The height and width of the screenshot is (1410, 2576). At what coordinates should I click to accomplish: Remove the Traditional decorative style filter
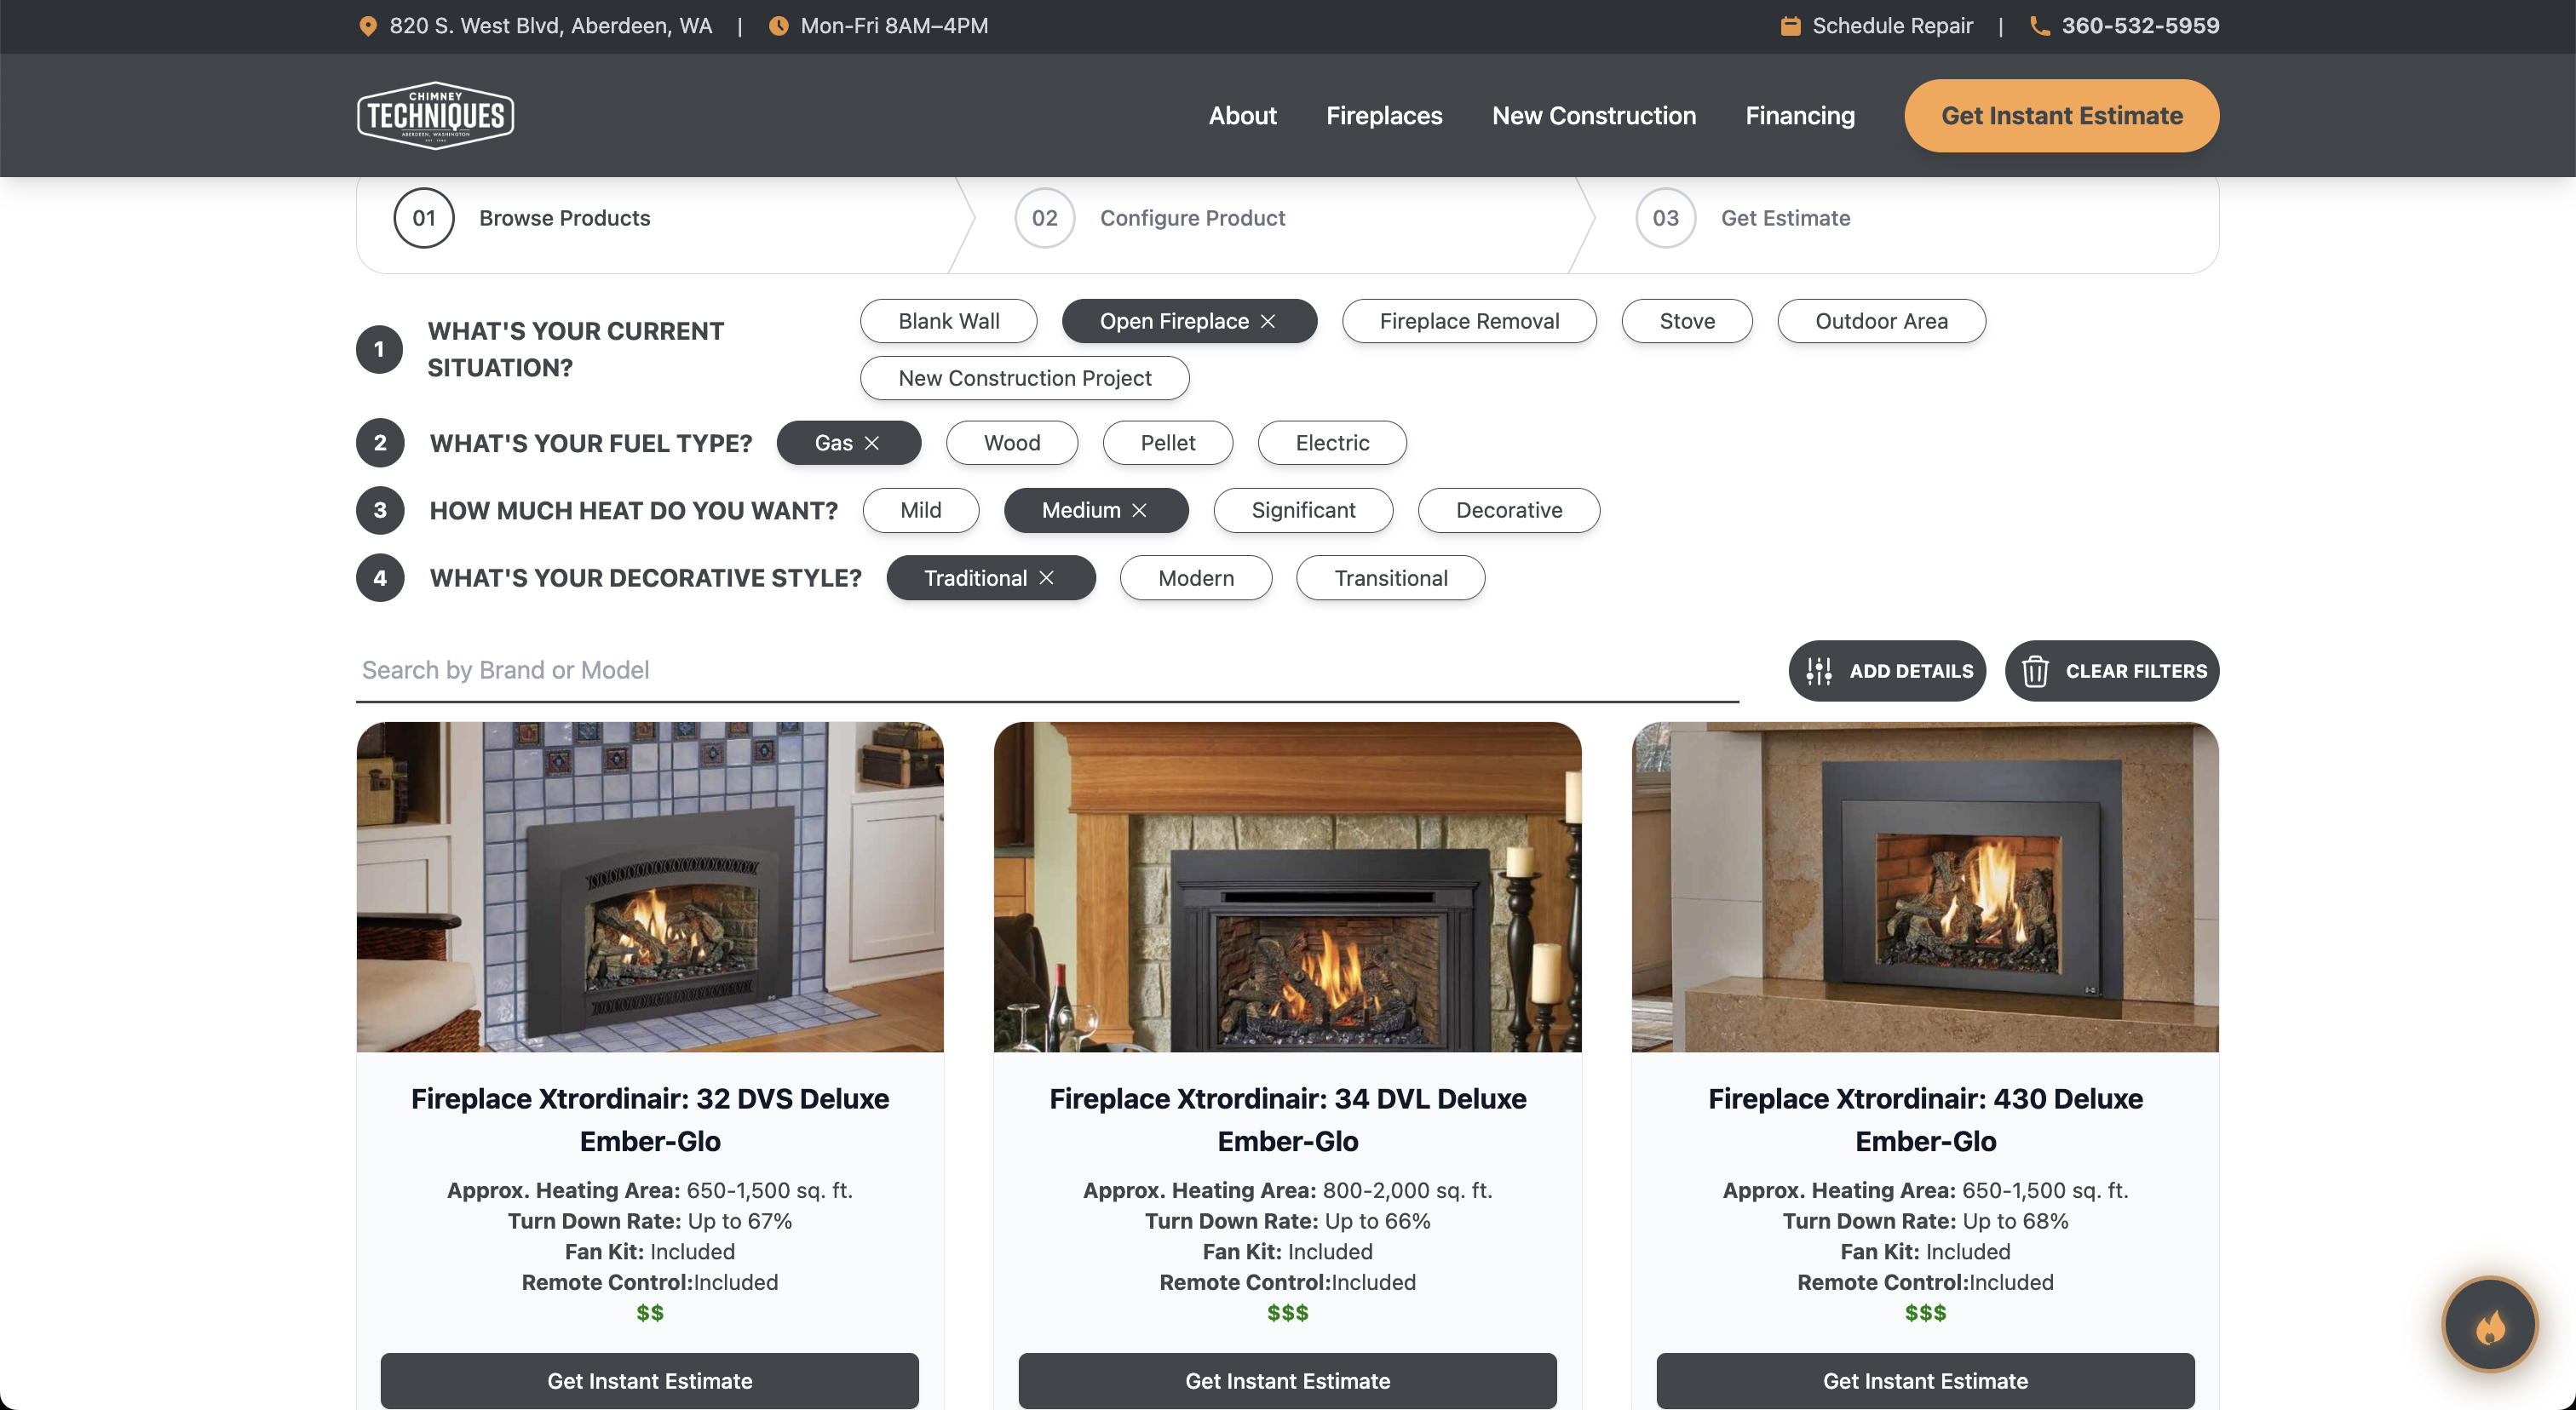pos(1046,577)
